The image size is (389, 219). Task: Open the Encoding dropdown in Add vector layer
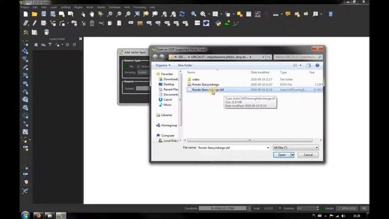pyautogui.click(x=143, y=72)
